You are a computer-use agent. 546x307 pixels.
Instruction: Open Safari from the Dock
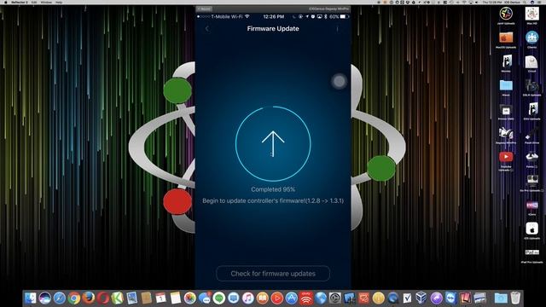[60, 298]
